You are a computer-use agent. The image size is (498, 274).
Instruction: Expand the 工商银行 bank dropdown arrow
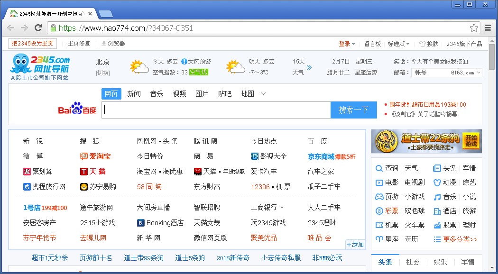point(282,208)
